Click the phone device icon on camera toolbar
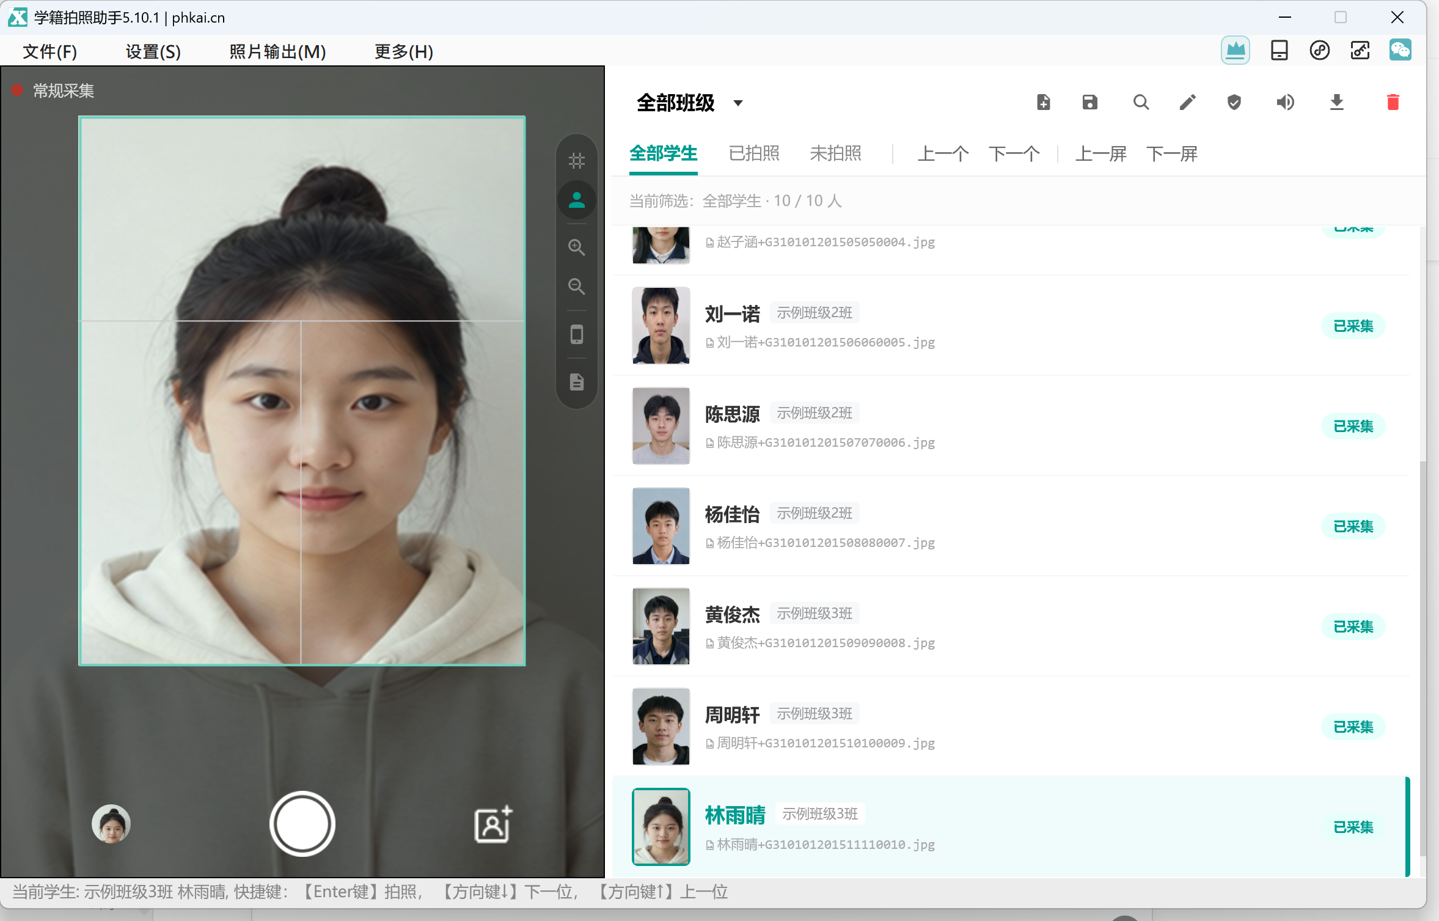 click(576, 334)
